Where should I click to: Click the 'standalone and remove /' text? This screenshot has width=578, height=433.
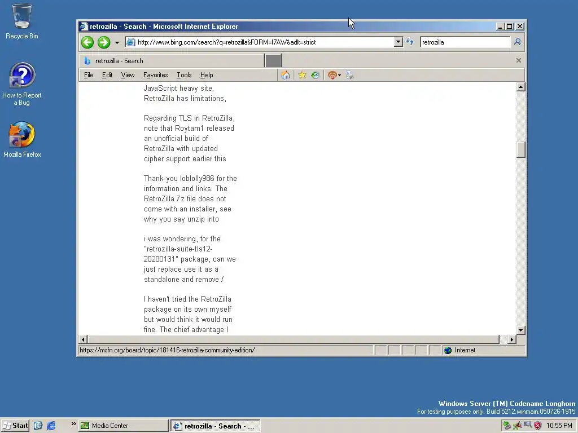[x=183, y=280]
